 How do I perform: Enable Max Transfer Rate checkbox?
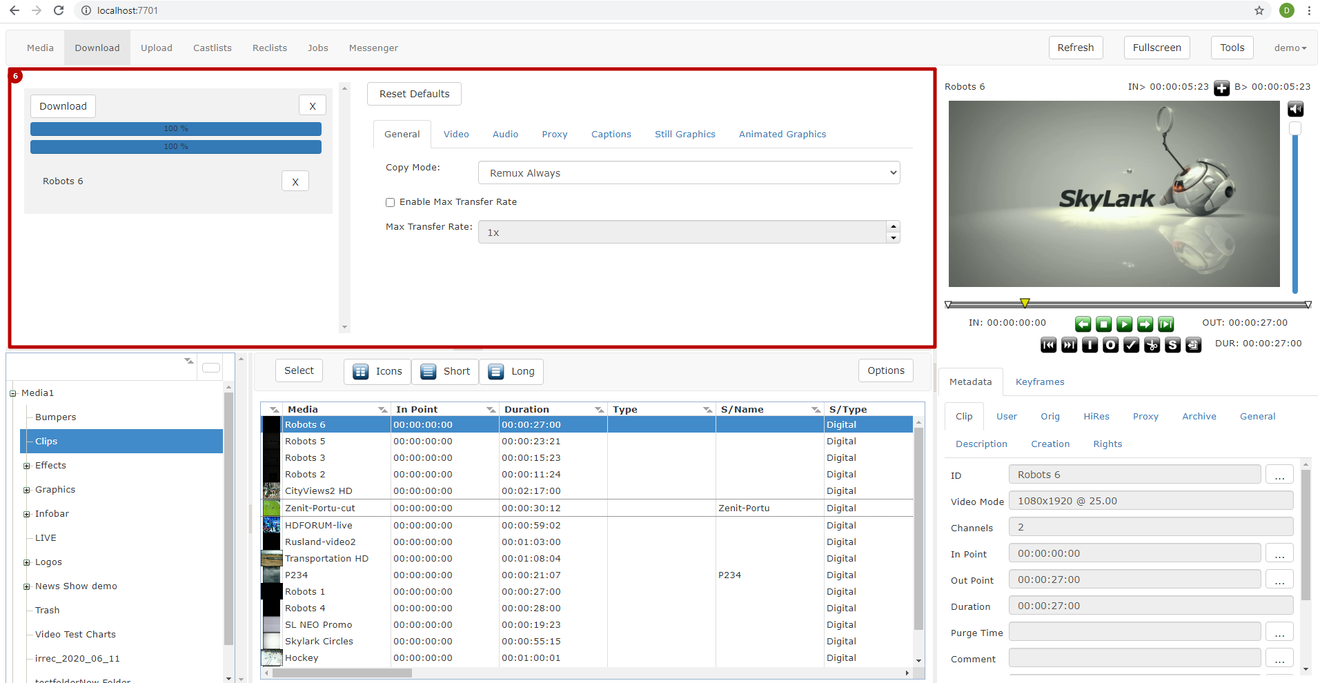point(390,202)
